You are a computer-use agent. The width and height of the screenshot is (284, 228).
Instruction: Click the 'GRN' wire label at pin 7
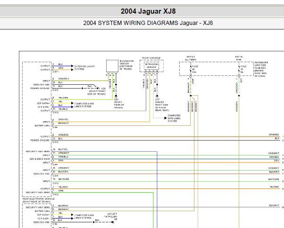[x=61, y=191]
